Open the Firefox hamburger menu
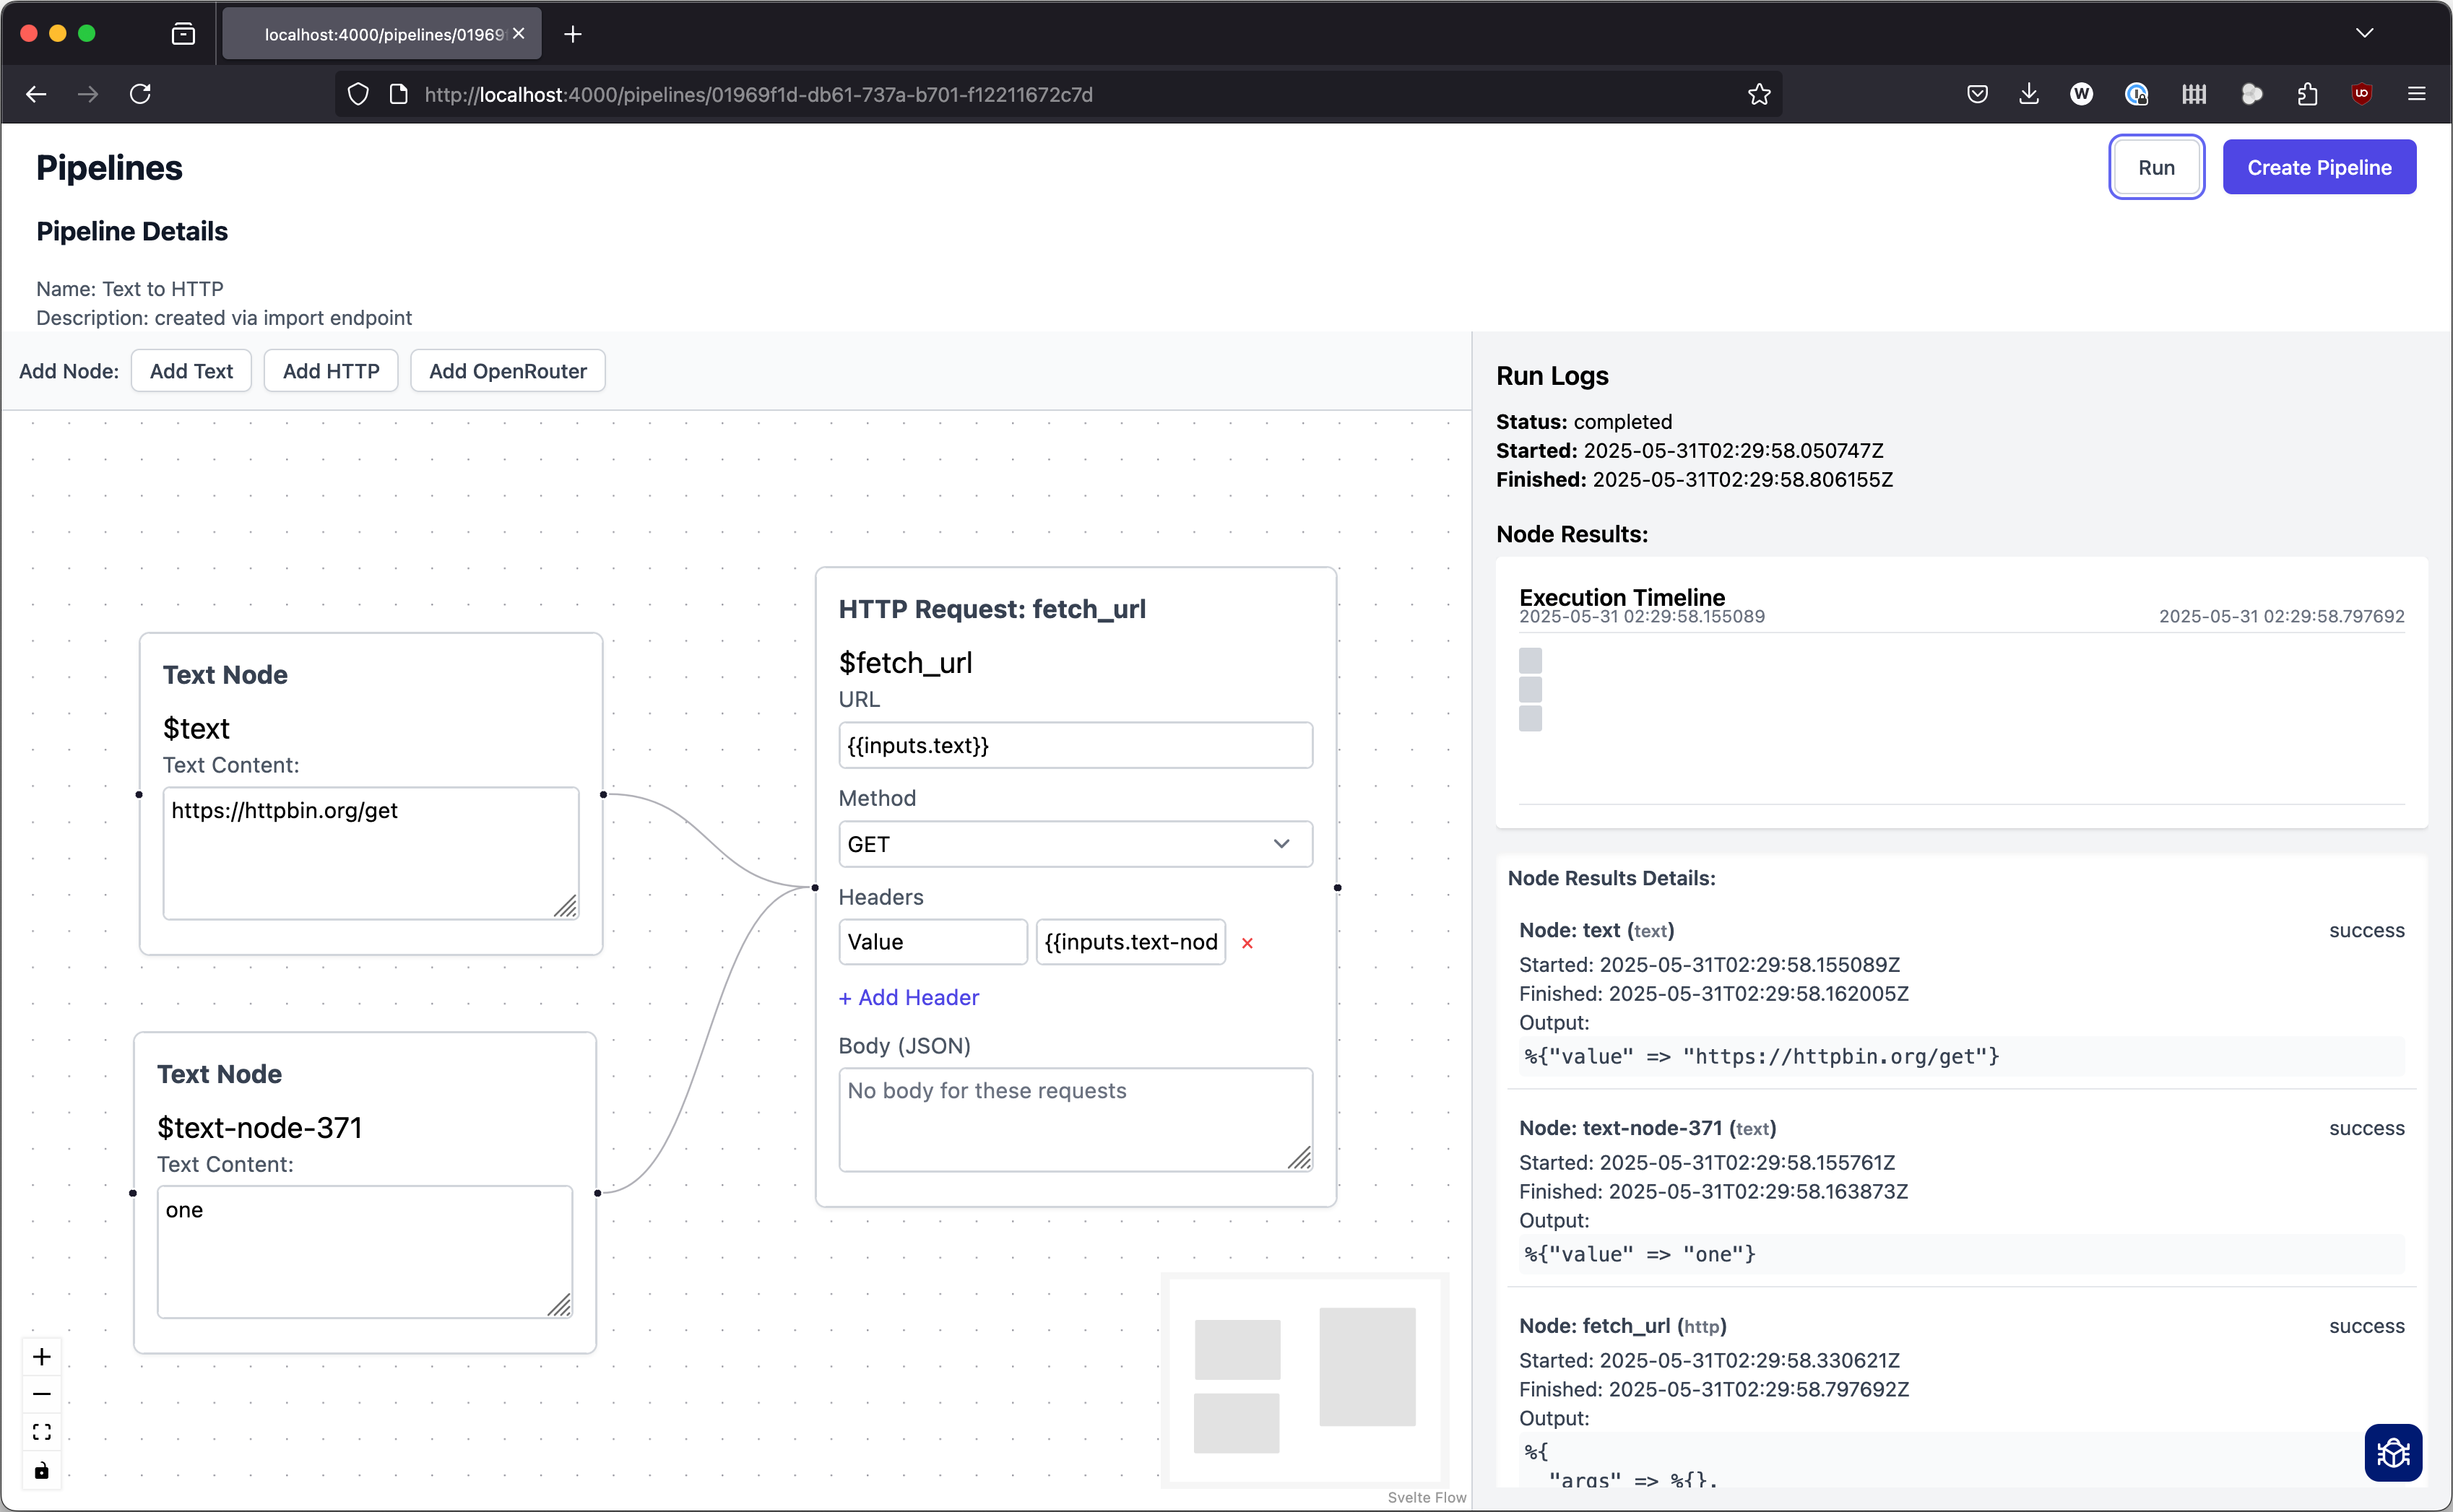 point(2417,94)
